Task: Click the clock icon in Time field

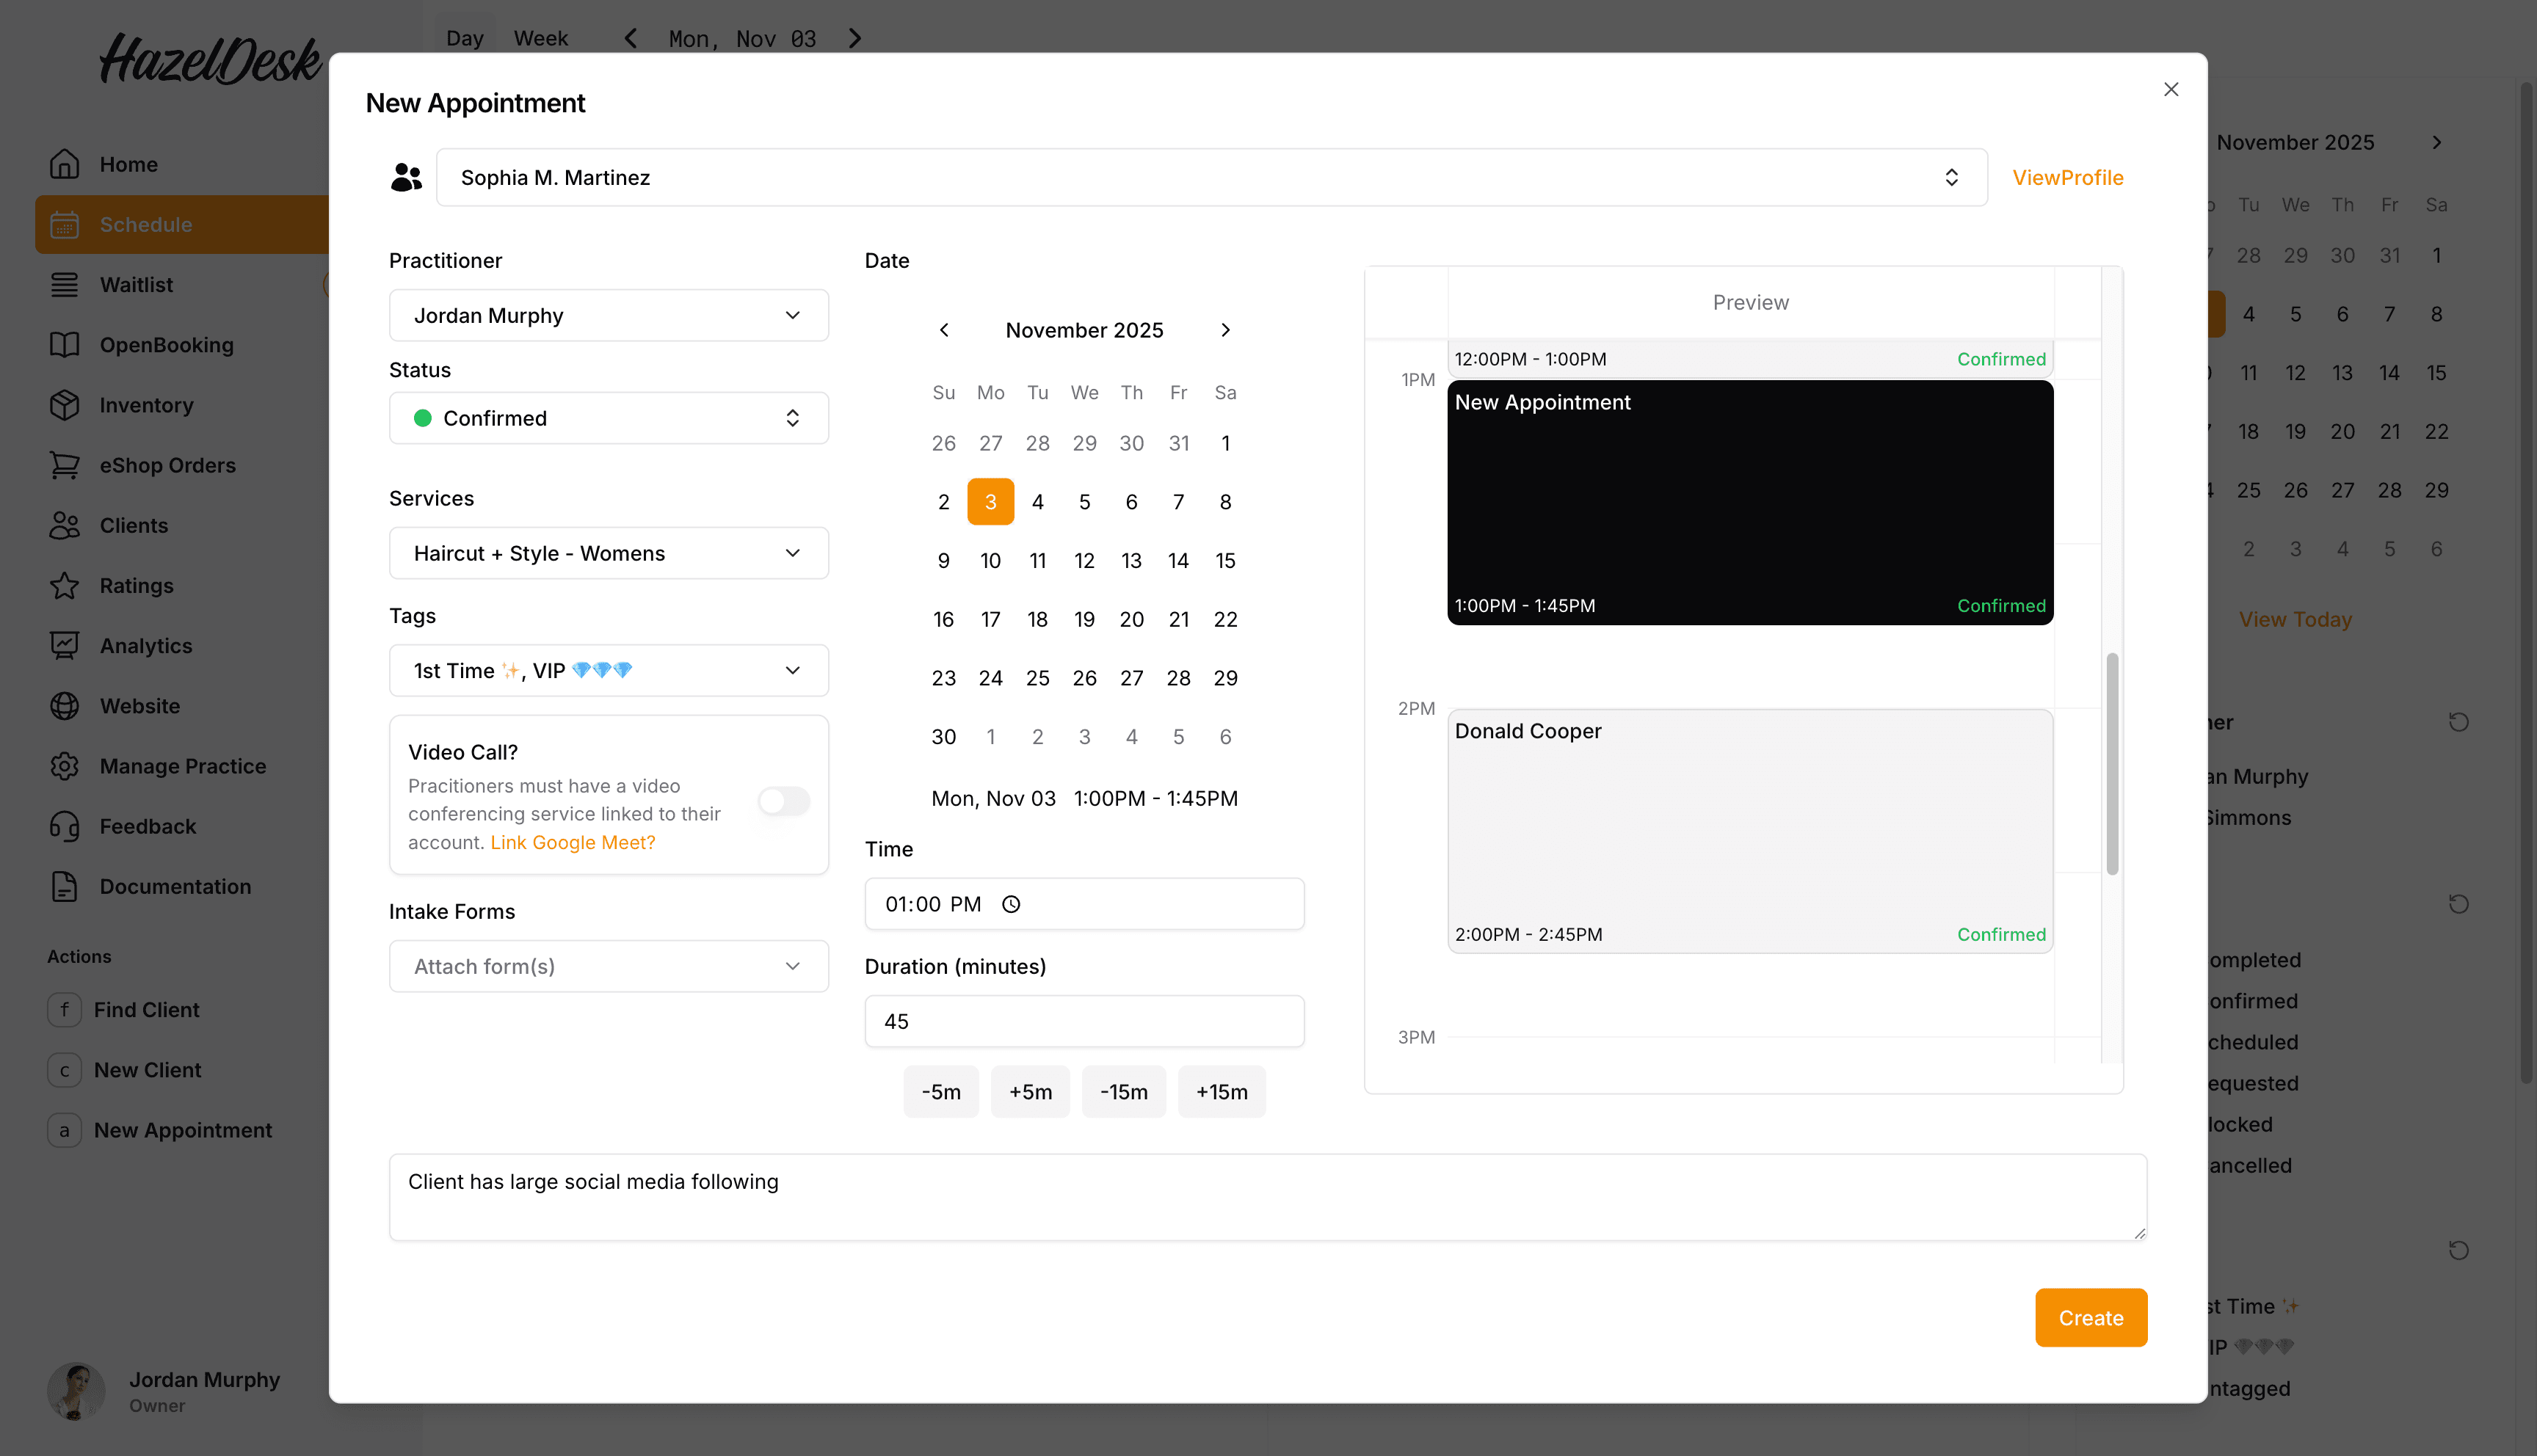Action: point(1010,903)
